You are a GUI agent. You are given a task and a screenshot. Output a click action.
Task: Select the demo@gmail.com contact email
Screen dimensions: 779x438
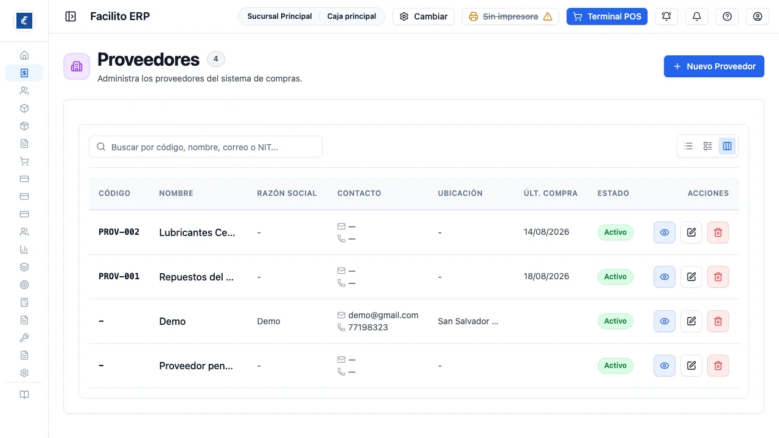pyautogui.click(x=383, y=315)
